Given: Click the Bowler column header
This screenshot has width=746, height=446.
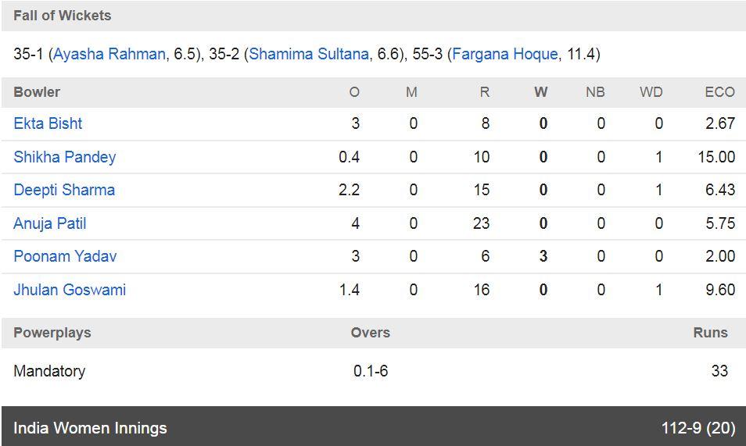Looking at the screenshot, I should point(37,91).
